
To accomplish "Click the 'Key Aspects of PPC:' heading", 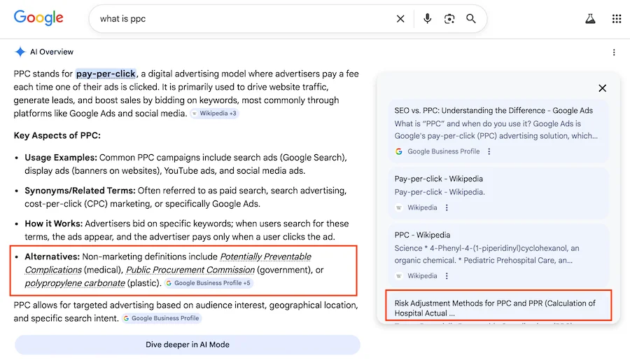I will coord(57,135).
